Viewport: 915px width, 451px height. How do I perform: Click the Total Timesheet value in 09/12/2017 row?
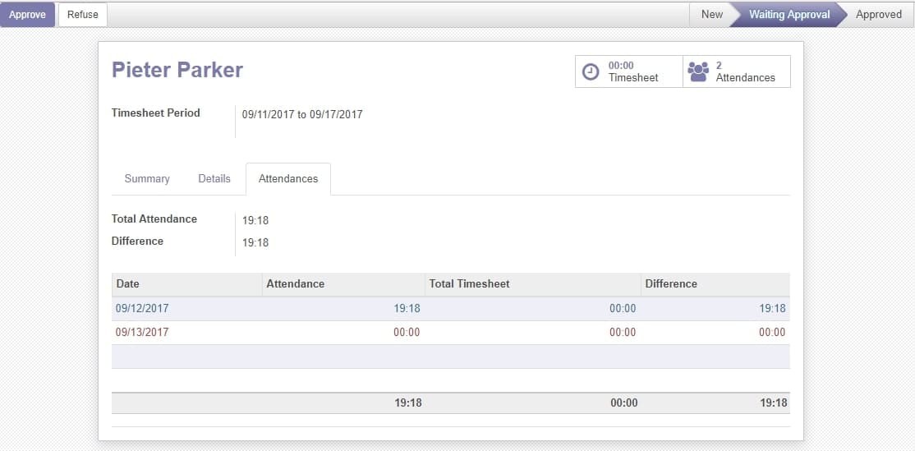(623, 309)
